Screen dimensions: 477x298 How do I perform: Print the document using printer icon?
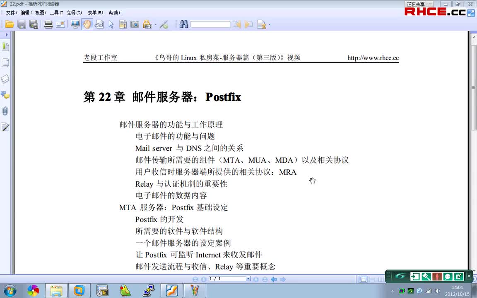[x=48, y=24]
